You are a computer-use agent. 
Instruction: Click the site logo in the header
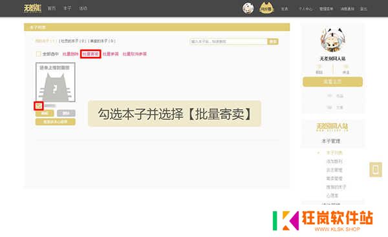[x=32, y=8]
